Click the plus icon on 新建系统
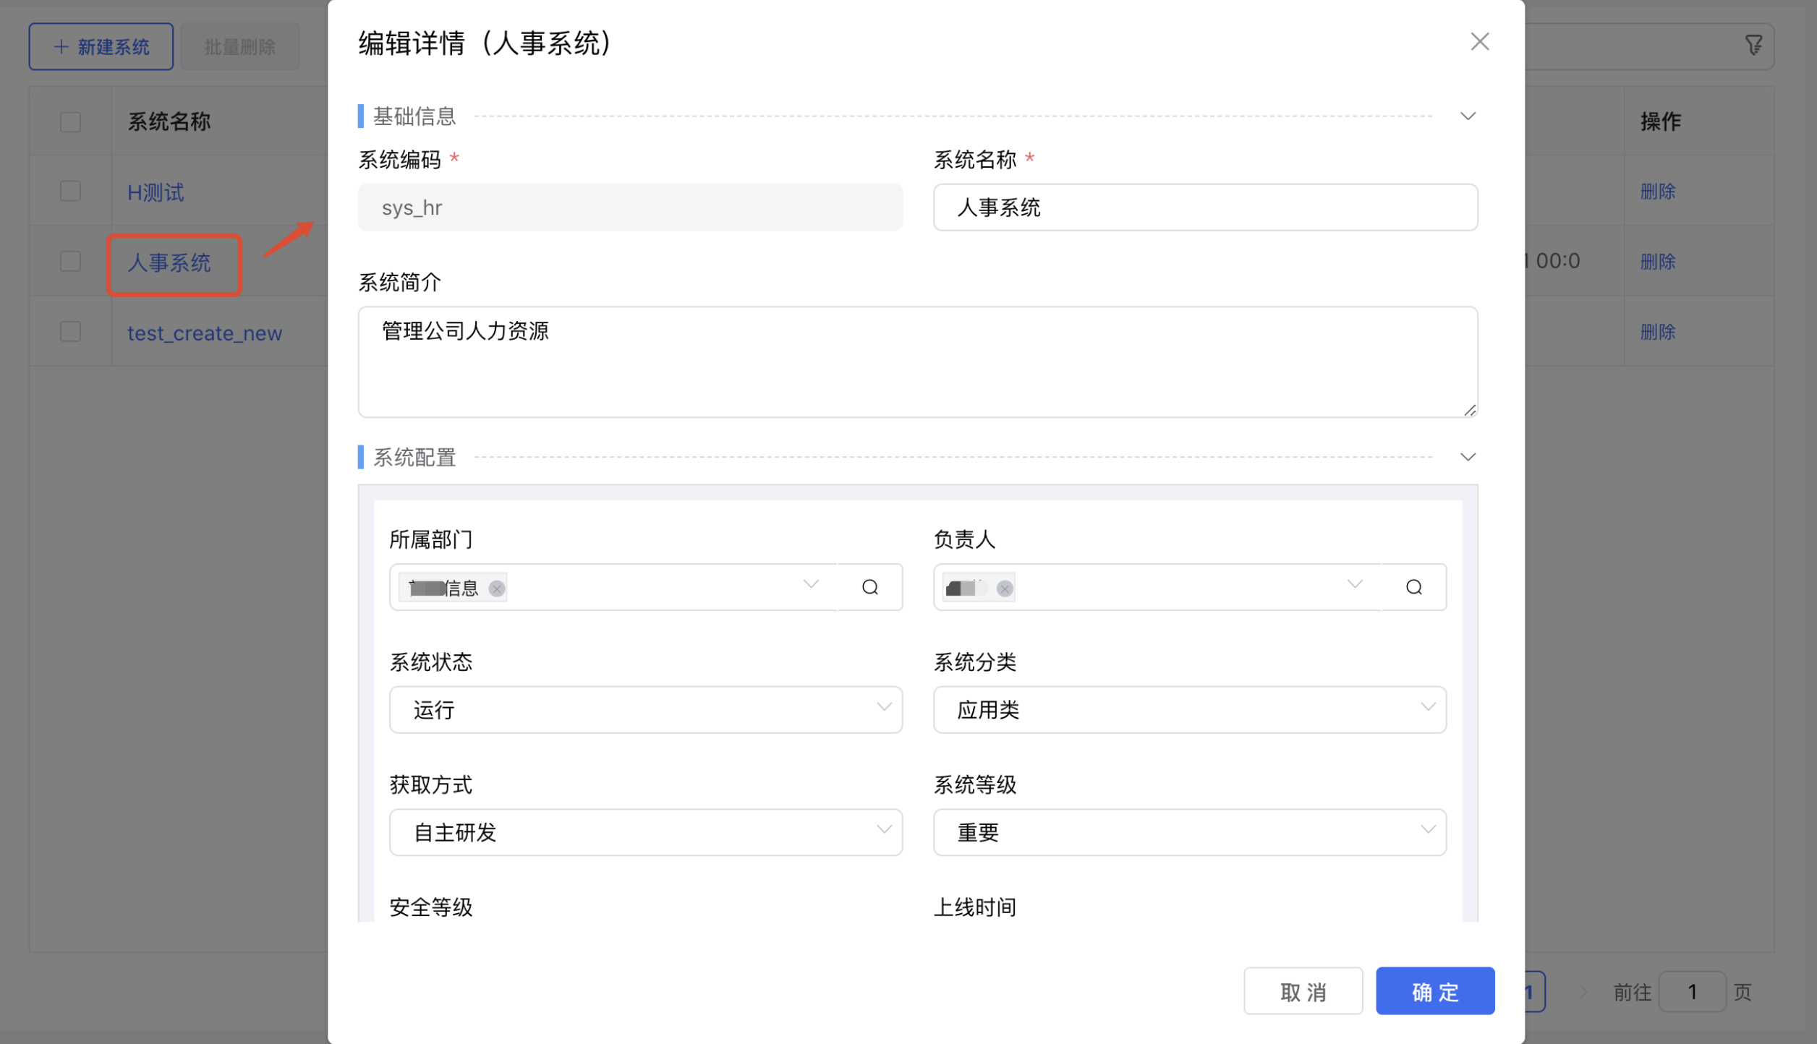 tap(60, 46)
